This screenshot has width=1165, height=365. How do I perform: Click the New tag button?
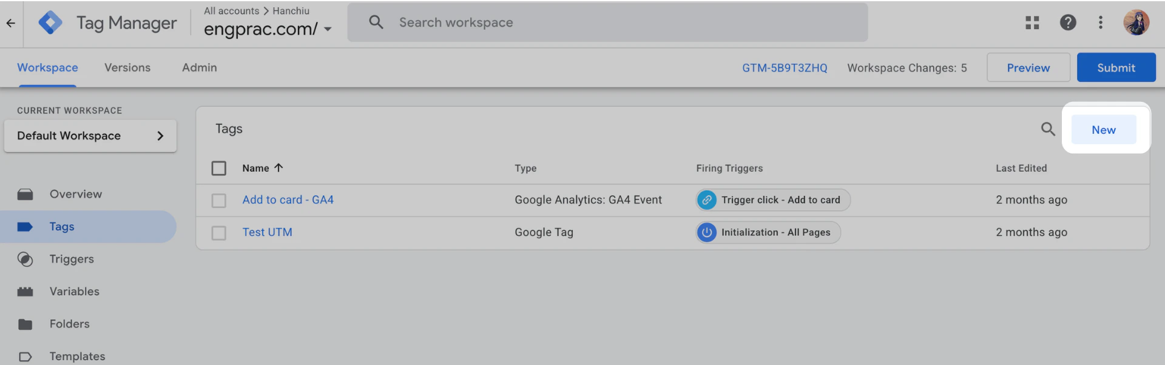1104,129
